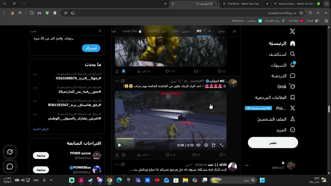Repost the upper tweet showing ٦

[x=197, y=71]
